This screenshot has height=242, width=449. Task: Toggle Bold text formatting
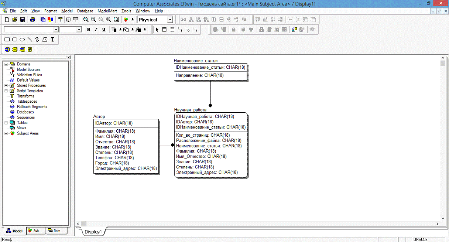(89, 30)
